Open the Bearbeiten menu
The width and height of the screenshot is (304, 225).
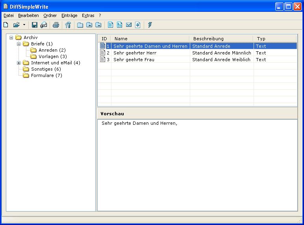coord(28,15)
